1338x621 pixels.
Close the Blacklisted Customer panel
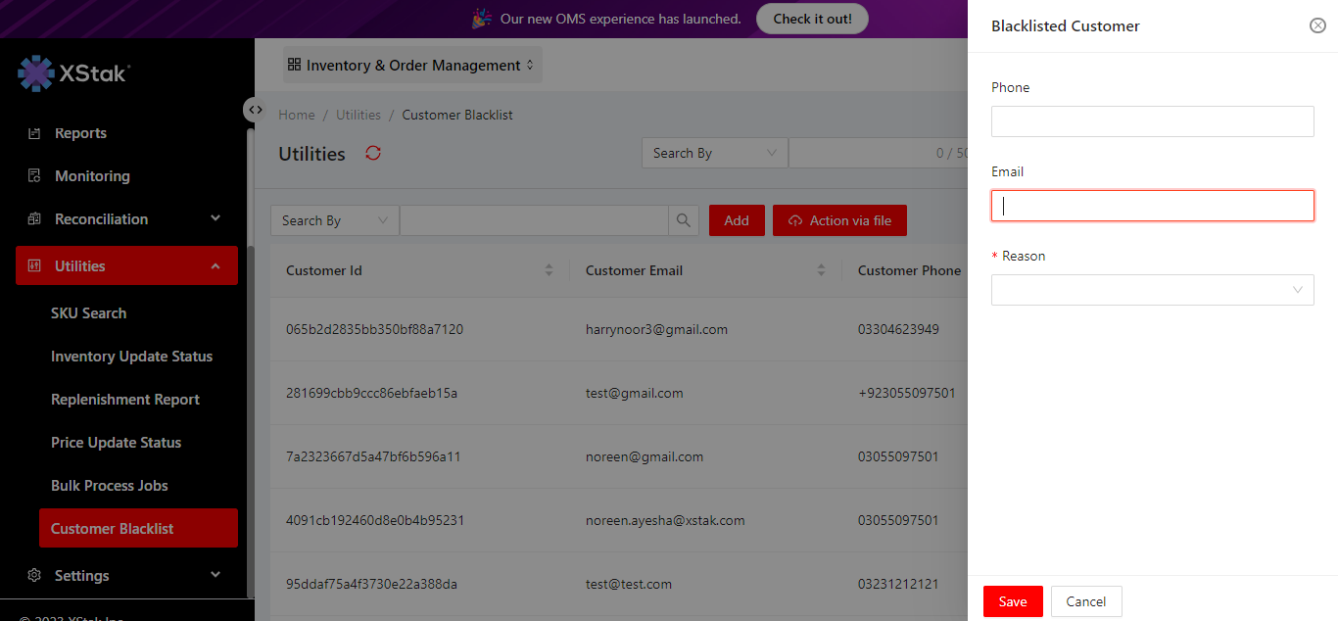[1317, 25]
